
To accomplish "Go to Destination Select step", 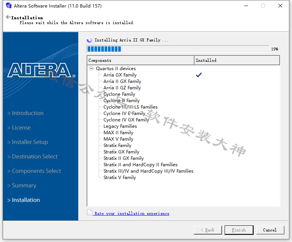I will [x=32, y=156].
